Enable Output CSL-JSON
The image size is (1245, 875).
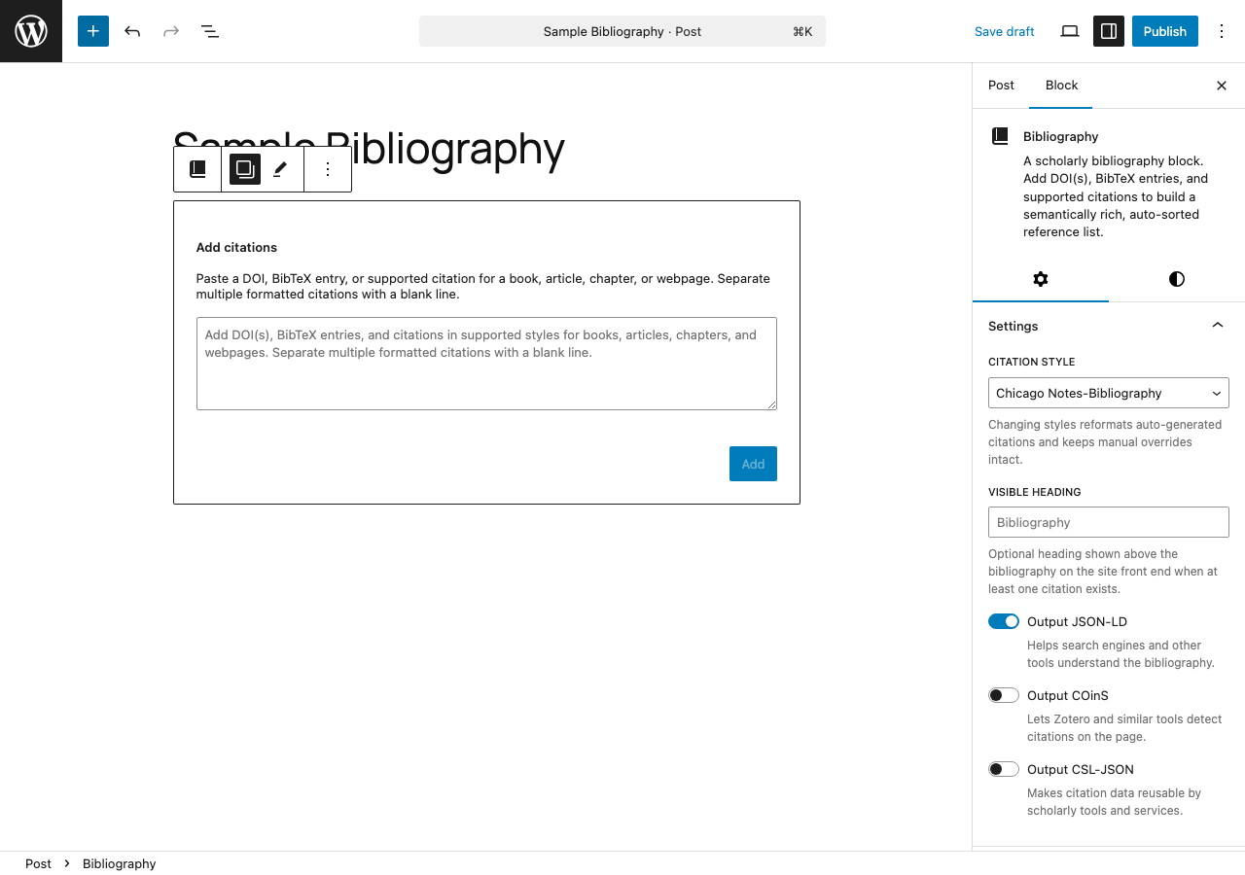click(1003, 768)
